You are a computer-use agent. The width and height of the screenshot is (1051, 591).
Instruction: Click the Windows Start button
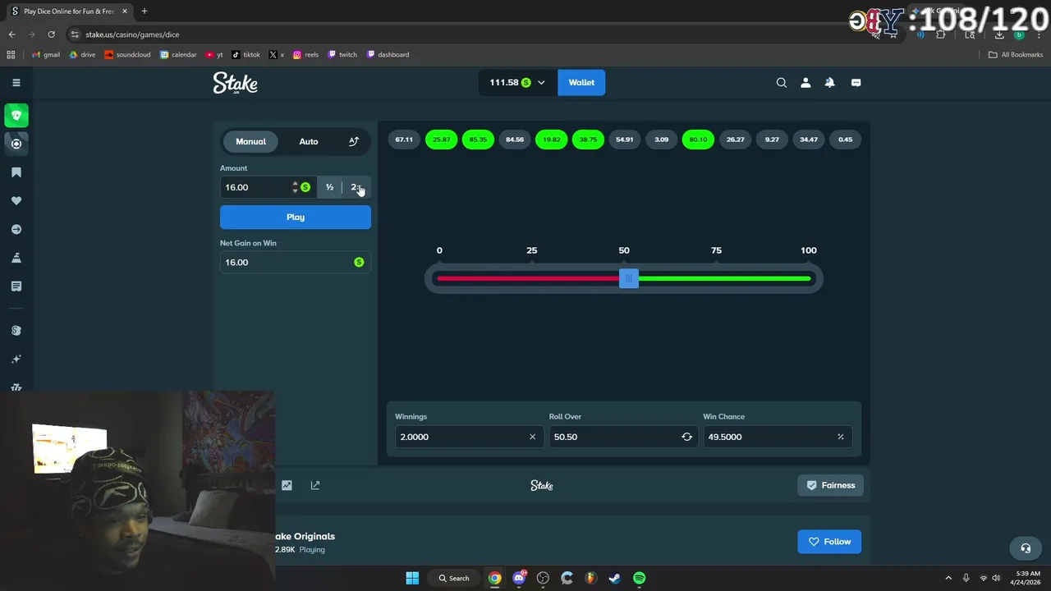(412, 578)
